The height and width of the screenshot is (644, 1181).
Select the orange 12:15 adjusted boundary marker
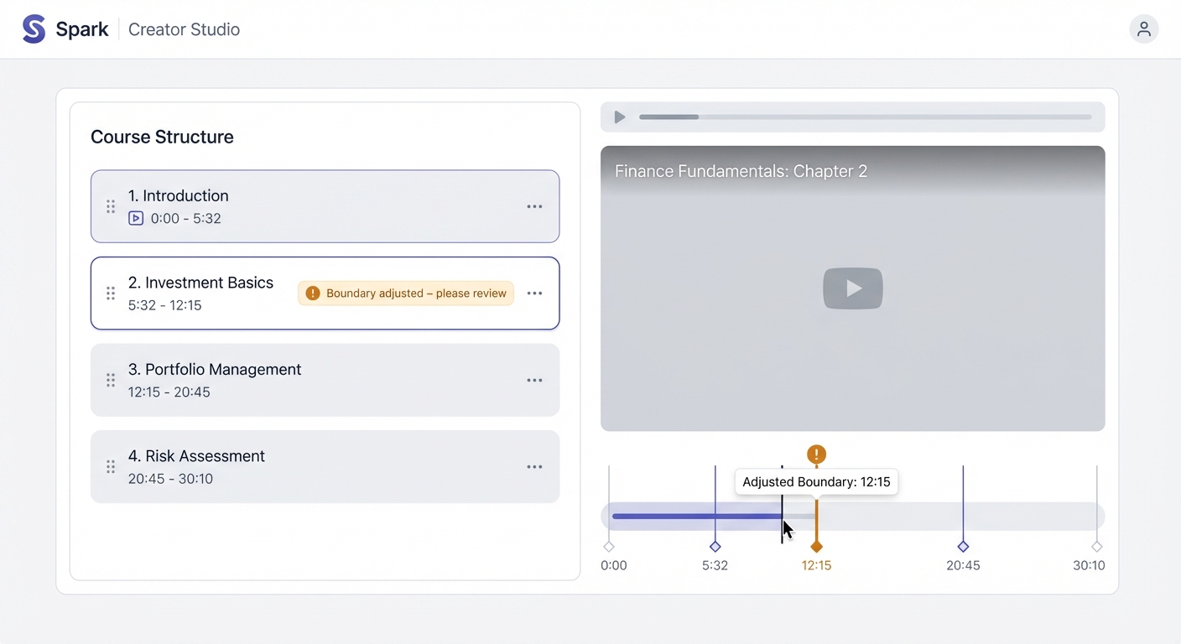point(816,547)
